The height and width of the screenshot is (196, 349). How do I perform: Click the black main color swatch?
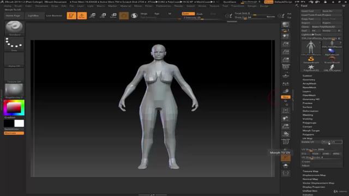[9, 124]
